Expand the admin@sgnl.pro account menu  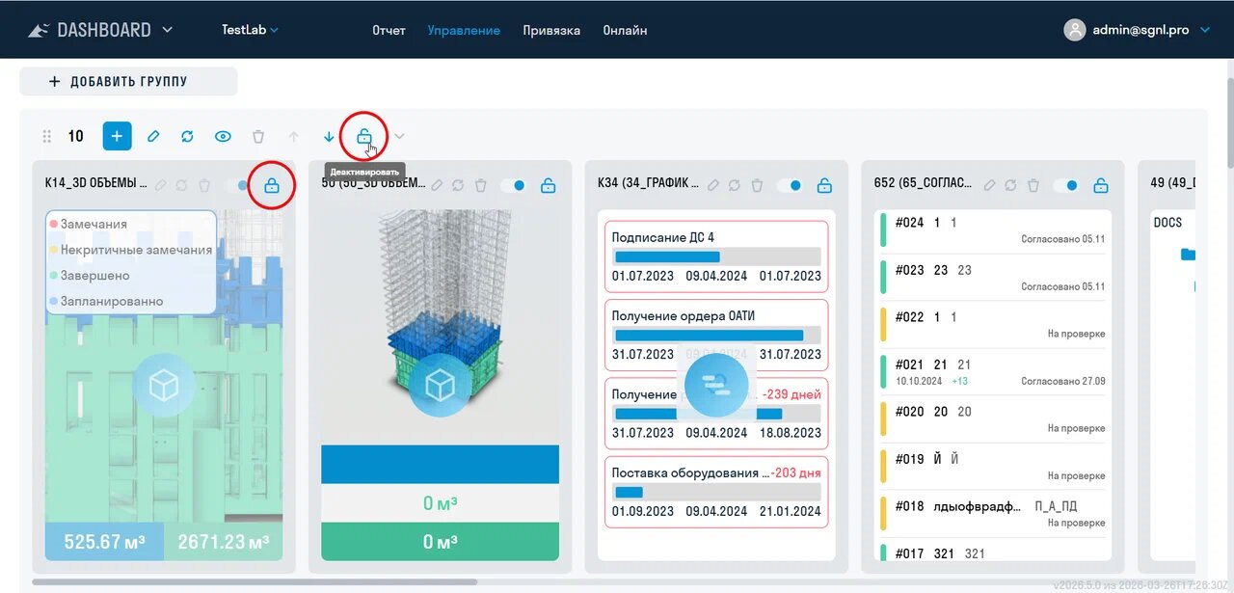pos(1204,30)
